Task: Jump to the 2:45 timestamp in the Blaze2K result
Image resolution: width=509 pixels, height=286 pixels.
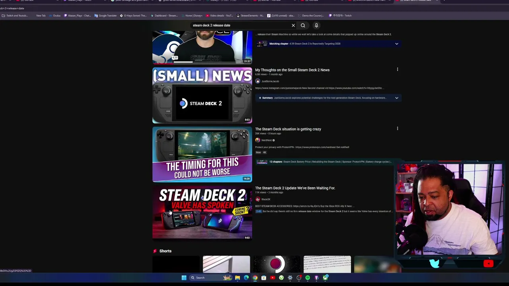Action: 258,211
